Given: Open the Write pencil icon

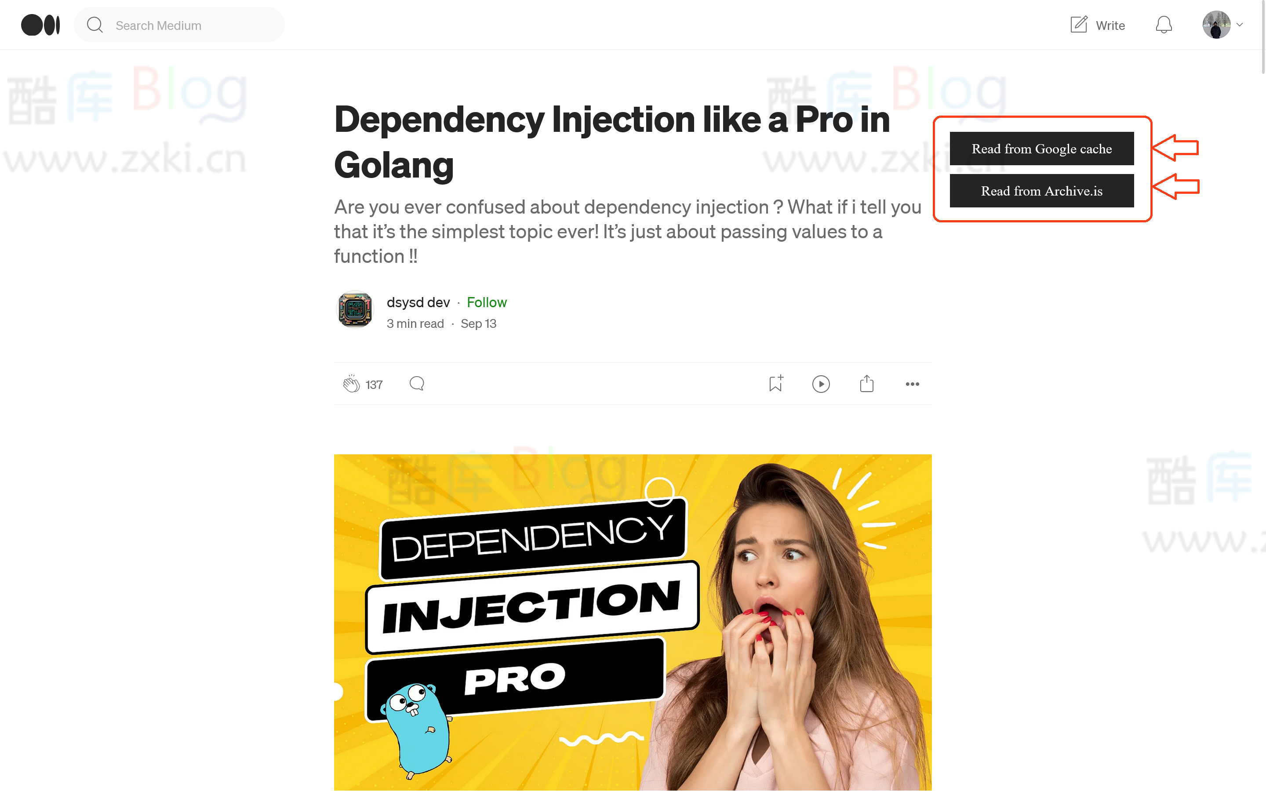Looking at the screenshot, I should [x=1078, y=25].
